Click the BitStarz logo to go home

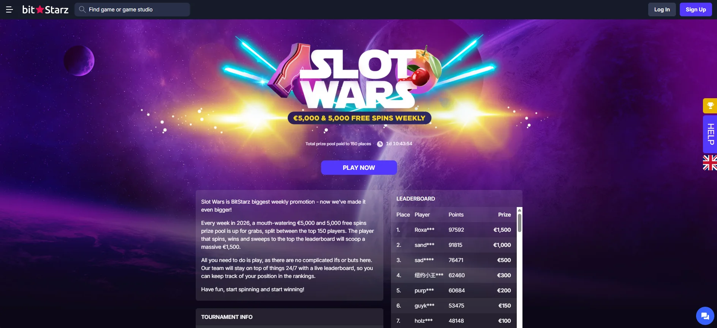[46, 9]
